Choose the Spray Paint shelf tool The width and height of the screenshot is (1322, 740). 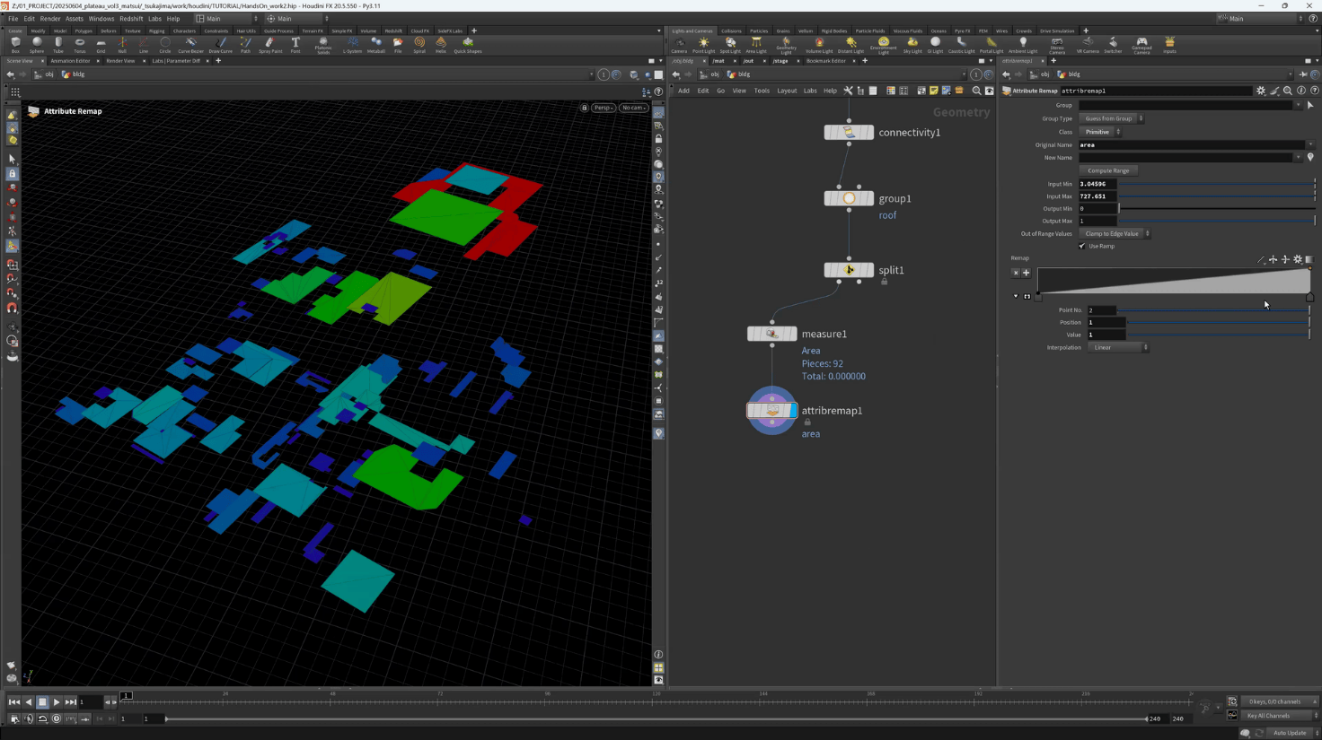click(x=270, y=44)
